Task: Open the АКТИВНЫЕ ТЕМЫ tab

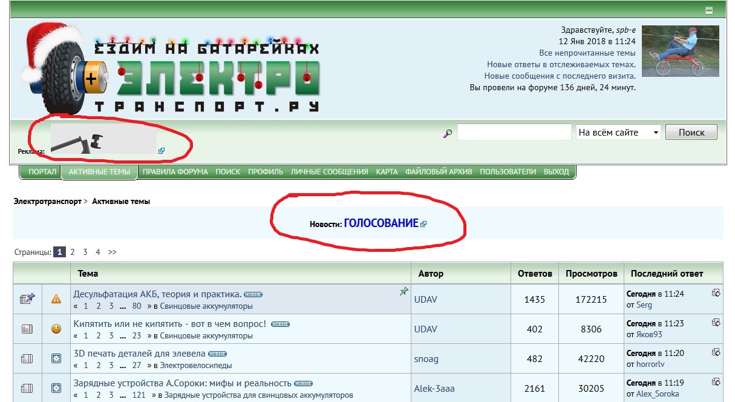Action: click(99, 172)
